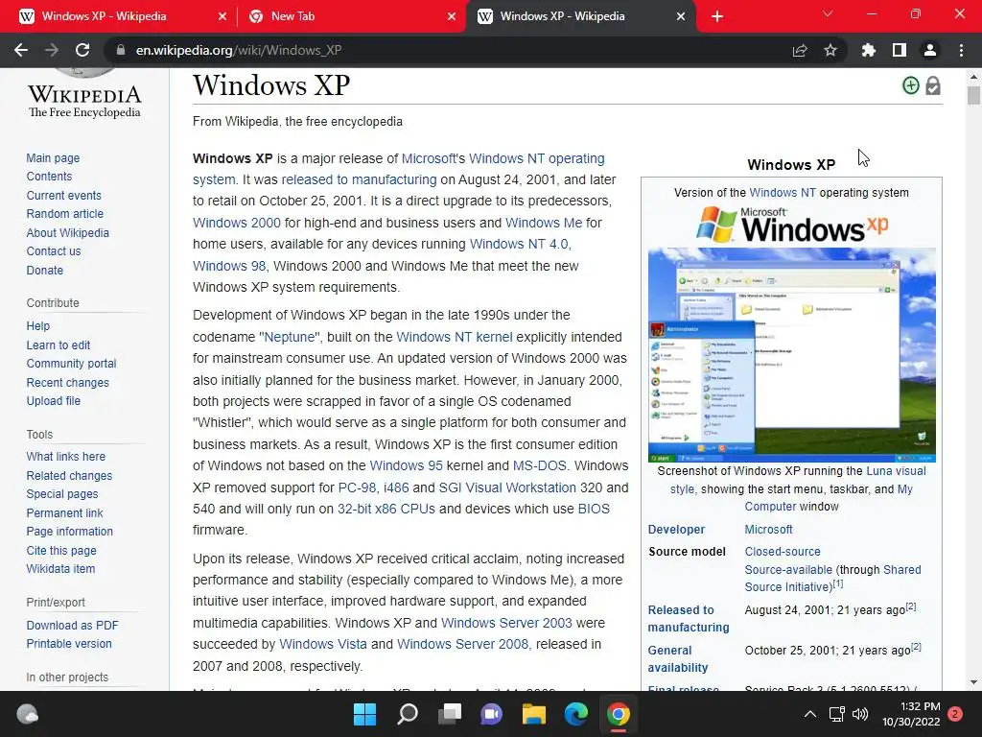Open the notification badge showing 2
Image resolution: width=982 pixels, height=737 pixels.
pyautogui.click(x=955, y=714)
